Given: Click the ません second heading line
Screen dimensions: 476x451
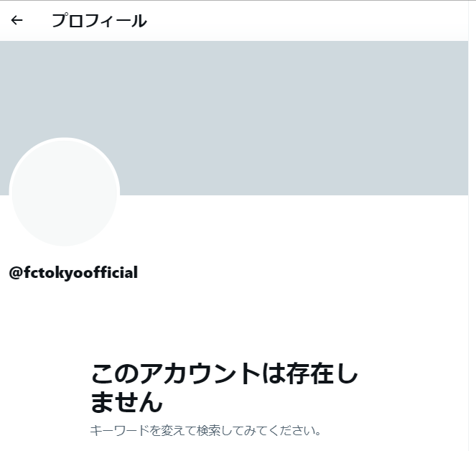Looking at the screenshot, I should pyautogui.click(x=126, y=401).
